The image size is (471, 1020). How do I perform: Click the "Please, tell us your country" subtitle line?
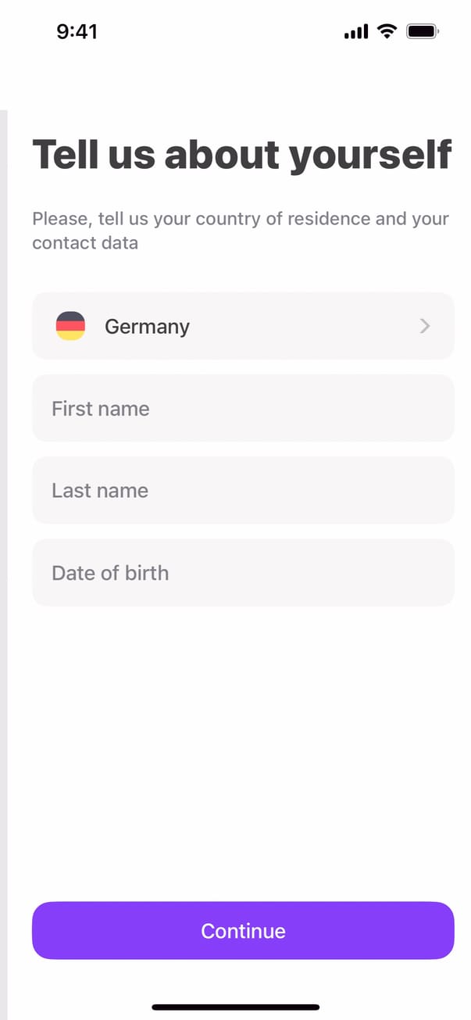point(241,218)
